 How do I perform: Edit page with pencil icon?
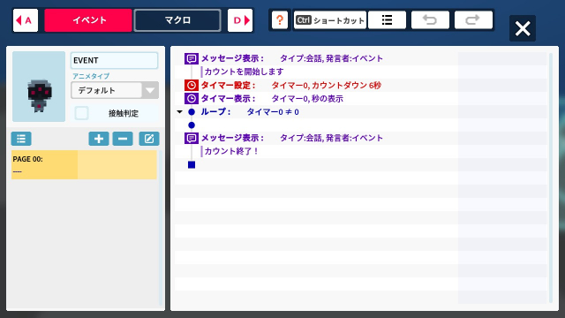tap(149, 139)
